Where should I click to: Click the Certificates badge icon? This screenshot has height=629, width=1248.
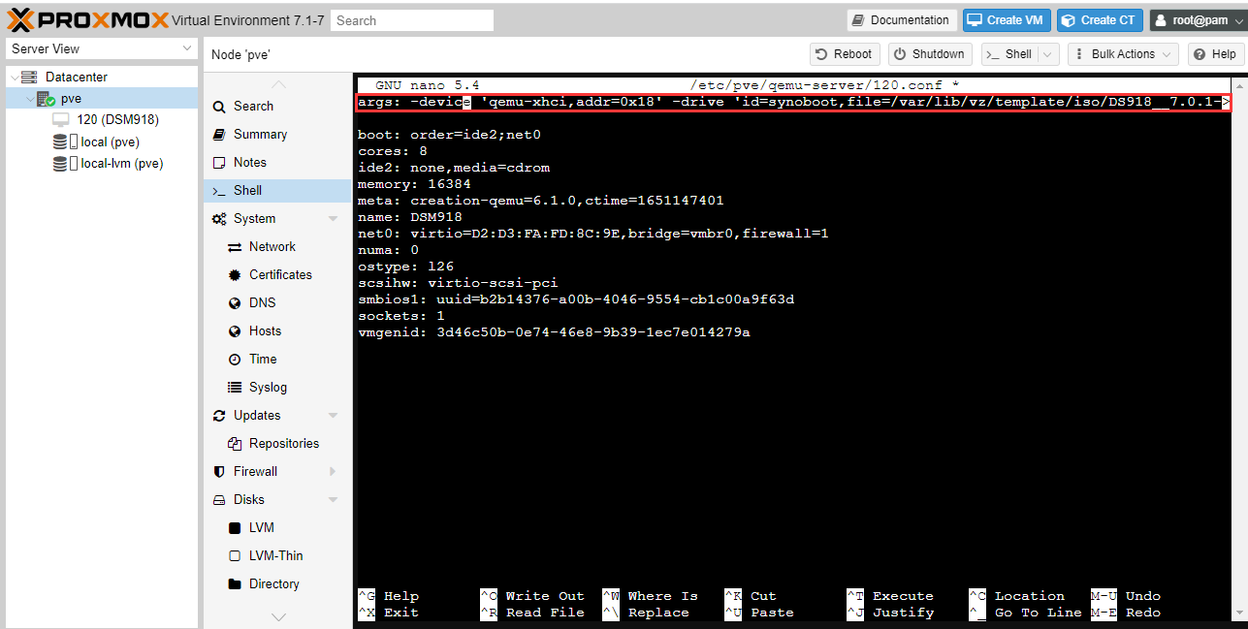pyautogui.click(x=234, y=275)
